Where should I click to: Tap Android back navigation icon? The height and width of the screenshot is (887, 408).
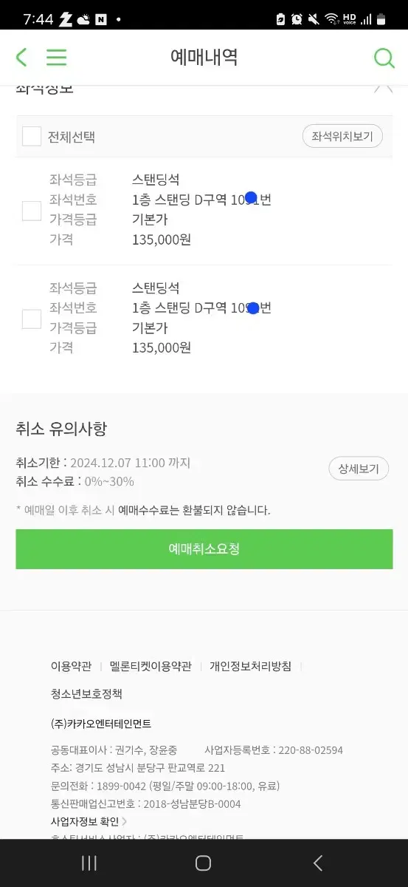(318, 863)
